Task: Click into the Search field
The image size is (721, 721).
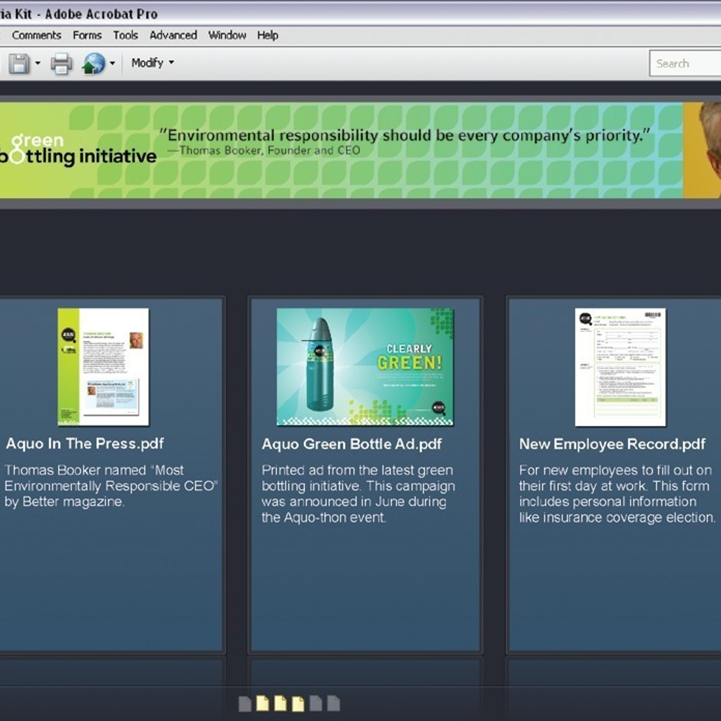Action: [685, 64]
